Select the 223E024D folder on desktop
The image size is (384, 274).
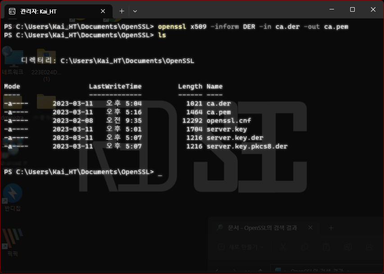point(46,65)
